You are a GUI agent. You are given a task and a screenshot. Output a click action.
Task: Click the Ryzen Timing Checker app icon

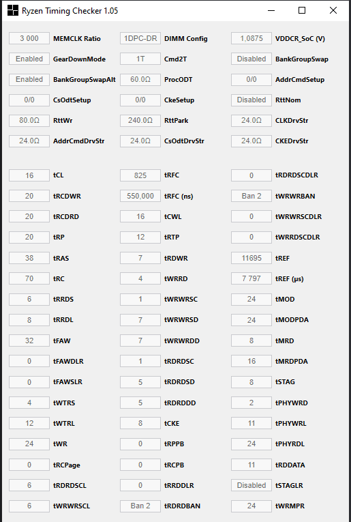(13, 11)
